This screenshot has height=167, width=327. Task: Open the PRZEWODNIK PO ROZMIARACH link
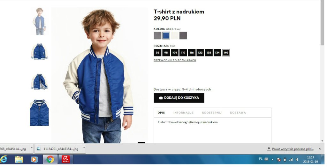pyautogui.click(x=175, y=60)
